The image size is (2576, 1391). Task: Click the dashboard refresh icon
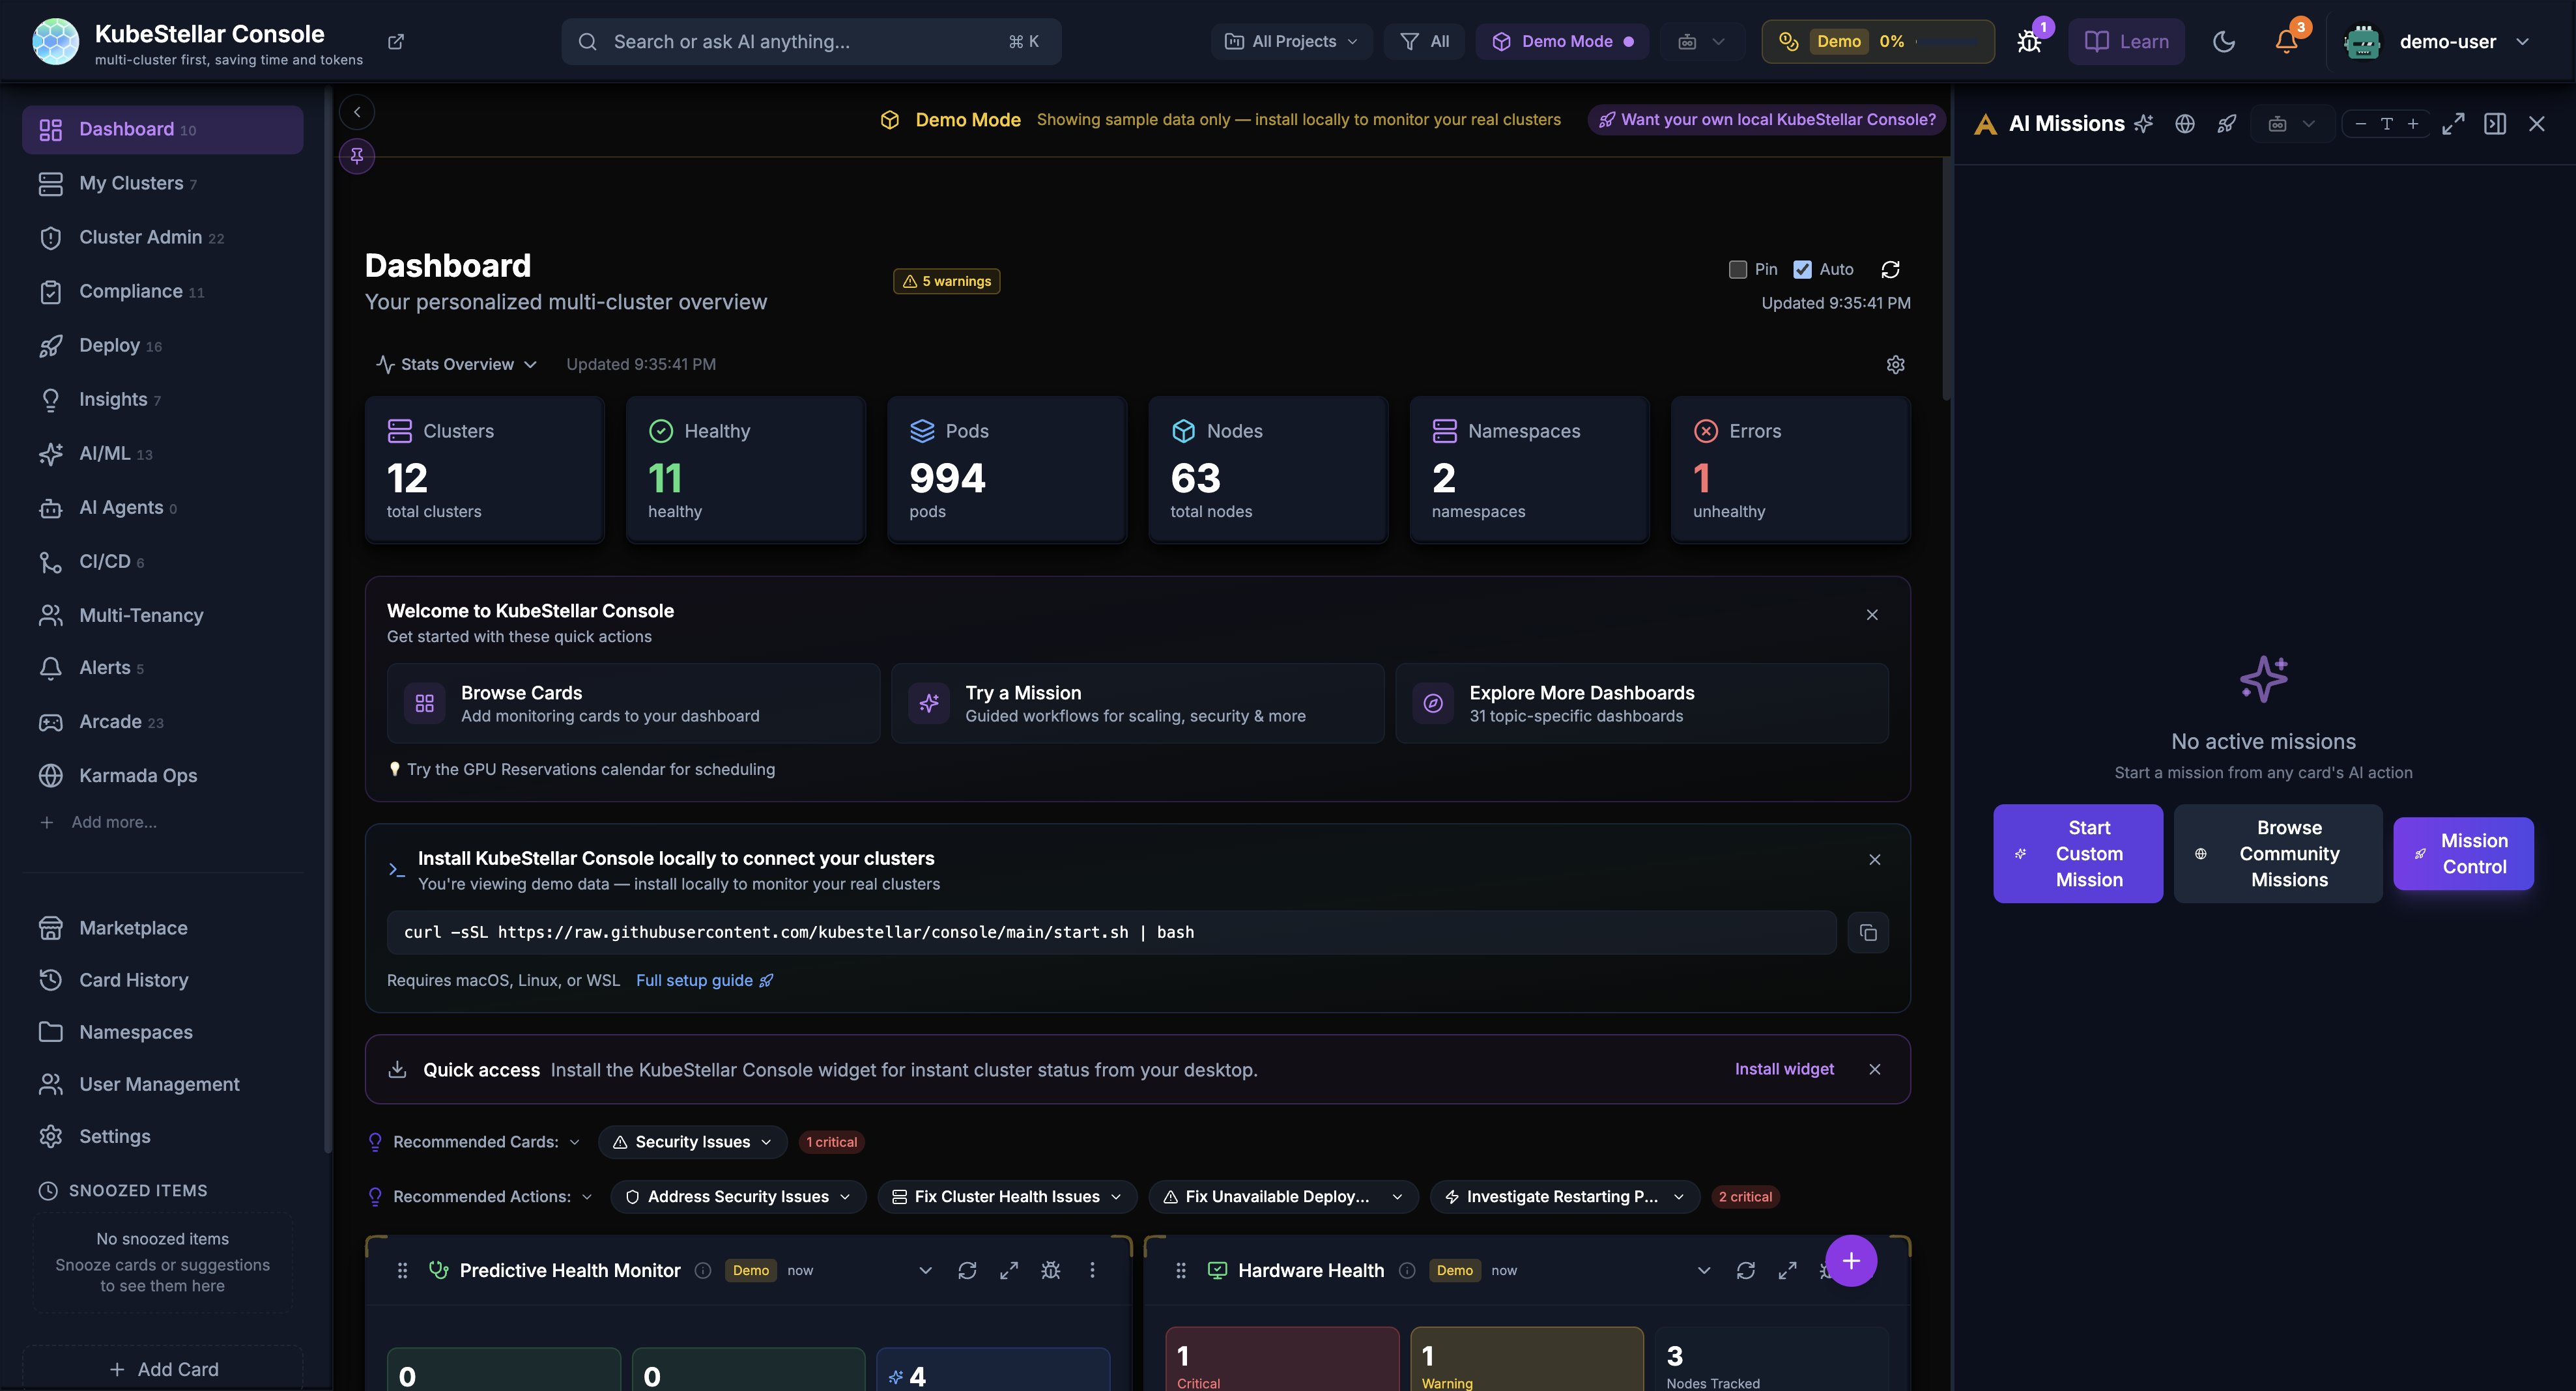pos(1890,270)
